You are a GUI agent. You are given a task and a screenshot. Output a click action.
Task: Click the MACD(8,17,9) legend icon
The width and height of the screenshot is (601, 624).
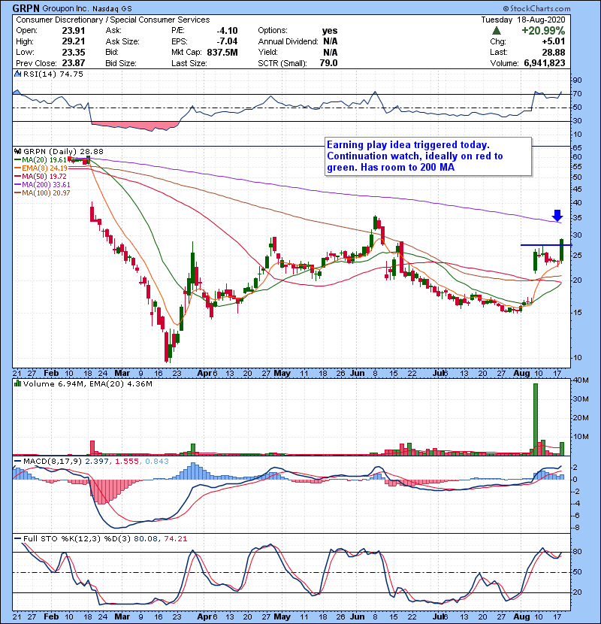click(x=19, y=460)
